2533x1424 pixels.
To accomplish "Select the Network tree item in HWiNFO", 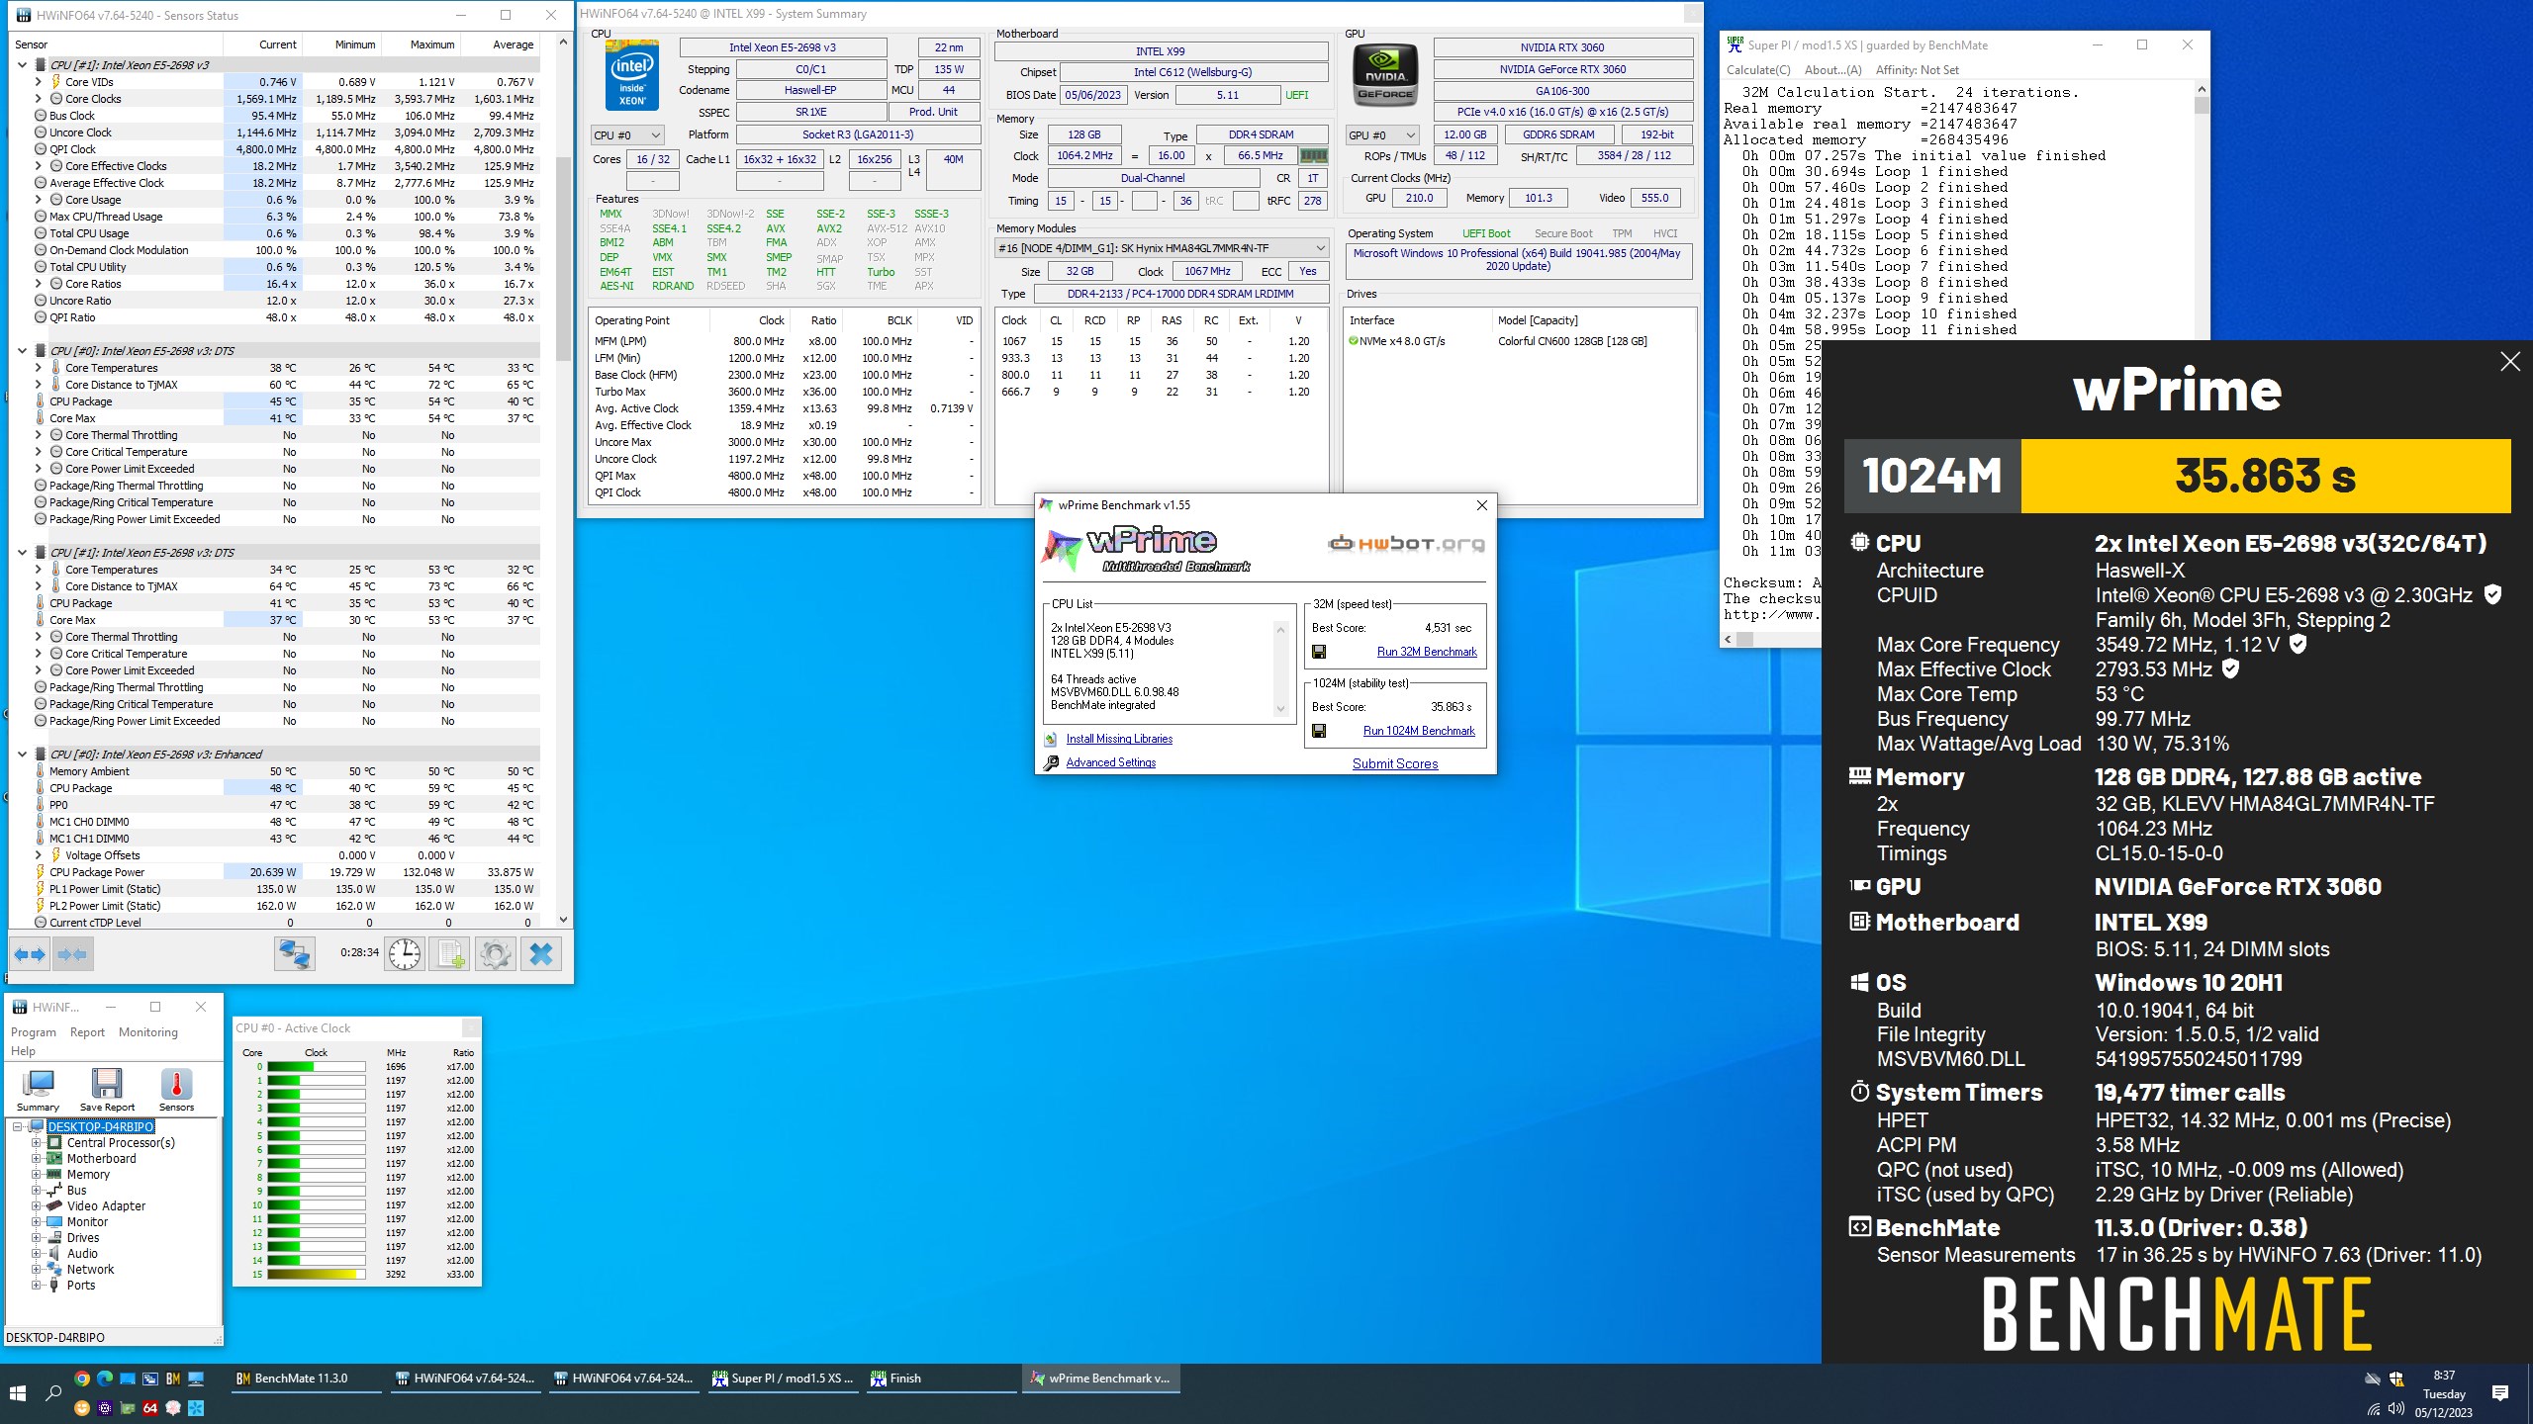I will click(90, 1270).
